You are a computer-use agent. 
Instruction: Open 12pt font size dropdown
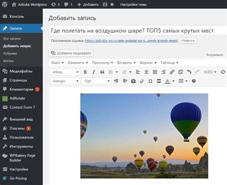pos(96,81)
